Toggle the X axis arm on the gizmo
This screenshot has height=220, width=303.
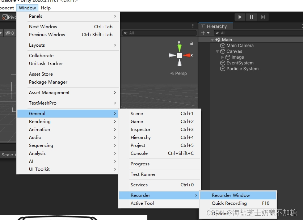[x=188, y=55]
